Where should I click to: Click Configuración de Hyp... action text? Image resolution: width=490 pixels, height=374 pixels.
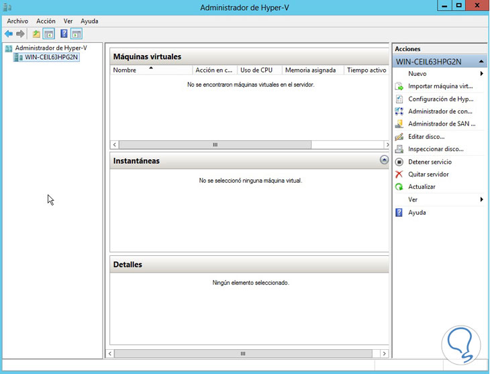(440, 99)
